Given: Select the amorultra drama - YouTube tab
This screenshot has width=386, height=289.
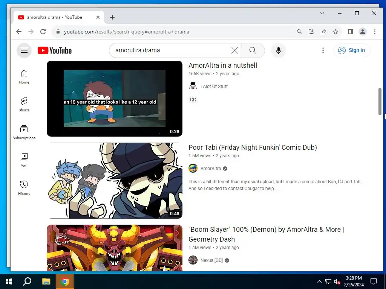Looking at the screenshot, I should coord(58,17).
